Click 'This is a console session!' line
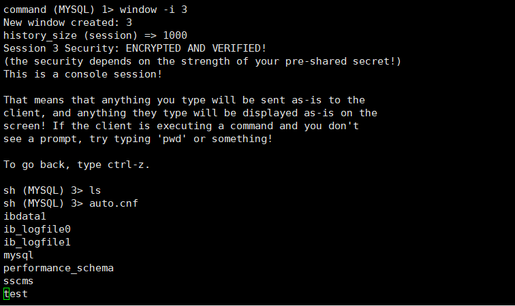The height and width of the screenshot is (306, 515). coord(83,74)
